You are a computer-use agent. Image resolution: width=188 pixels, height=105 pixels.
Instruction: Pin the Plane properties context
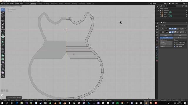pyautogui.click(x=186, y=23)
